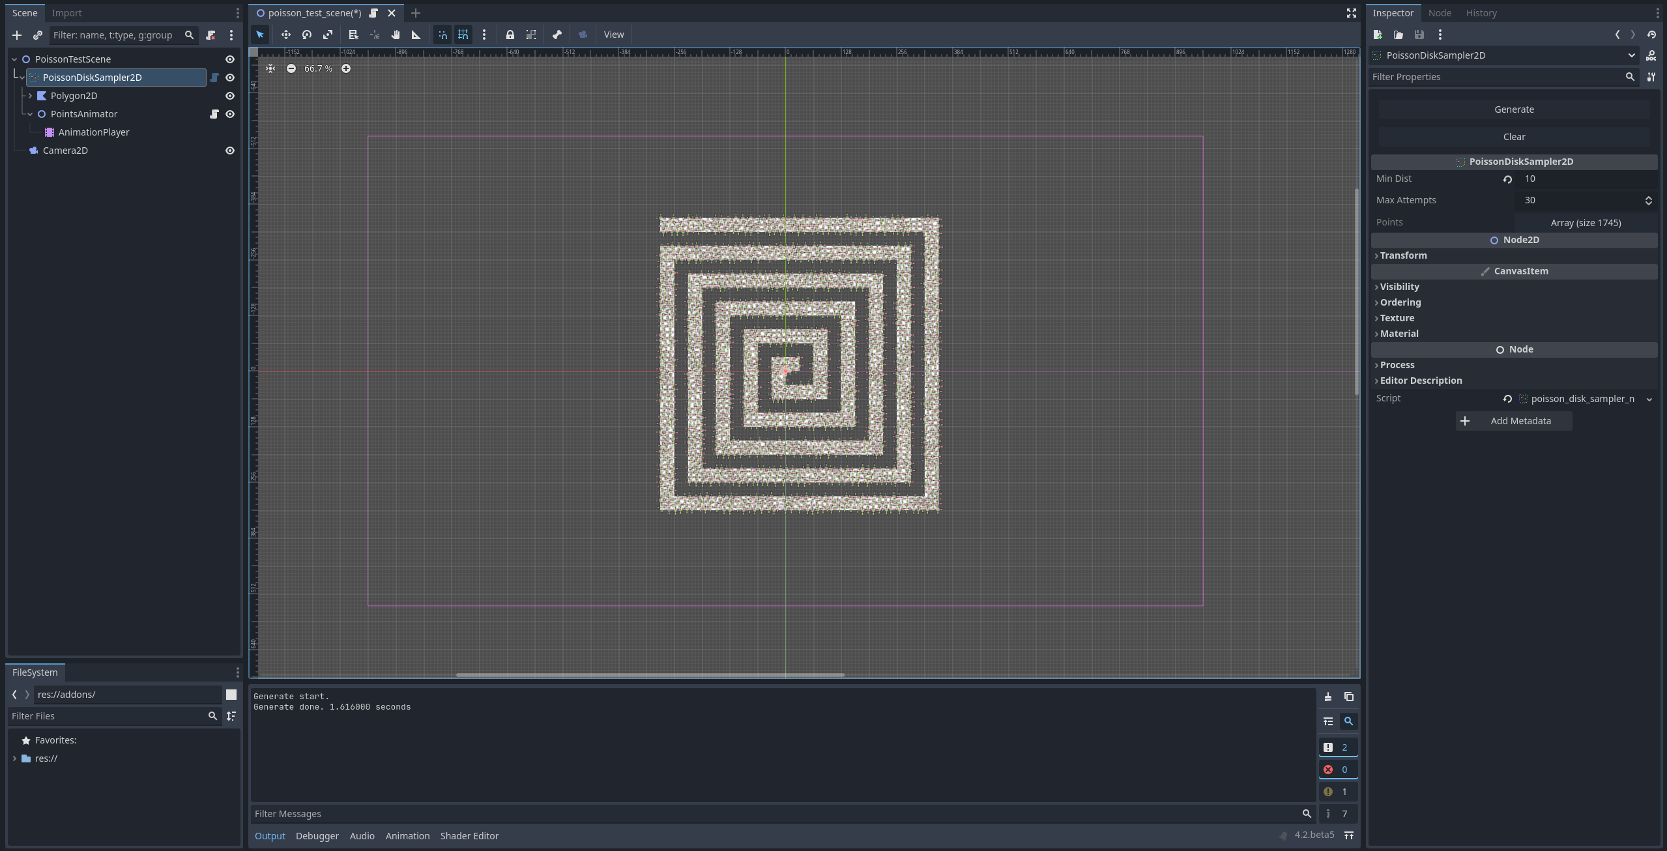Expand the Transform section
The width and height of the screenshot is (1667, 851).
(1403, 255)
